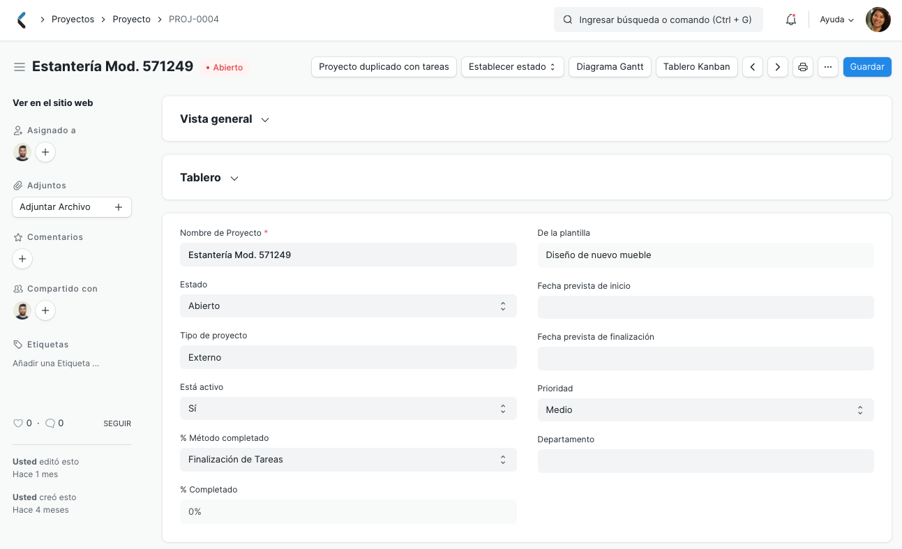Click Proyecto duplicado con tareas button
Screen dimensions: 902x549
point(384,67)
